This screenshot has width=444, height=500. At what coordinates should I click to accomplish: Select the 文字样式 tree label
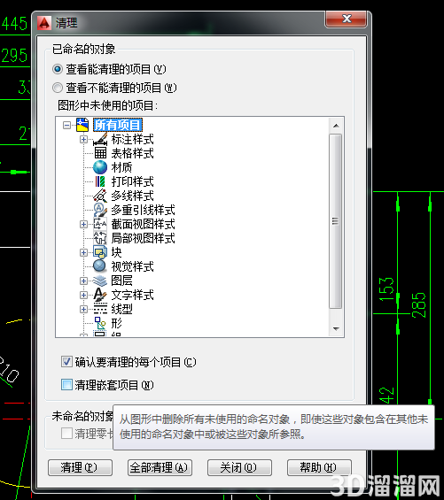pyautogui.click(x=133, y=295)
